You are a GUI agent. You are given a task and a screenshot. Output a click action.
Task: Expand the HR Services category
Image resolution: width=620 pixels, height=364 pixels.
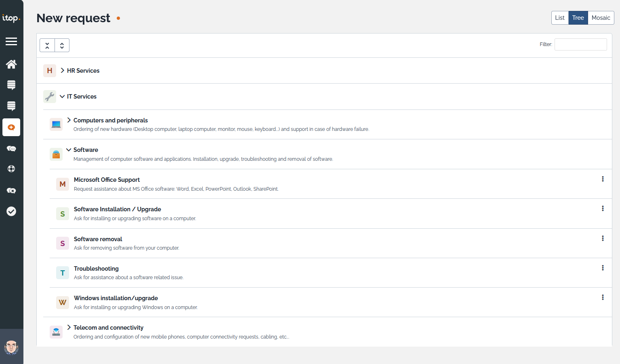click(x=63, y=70)
